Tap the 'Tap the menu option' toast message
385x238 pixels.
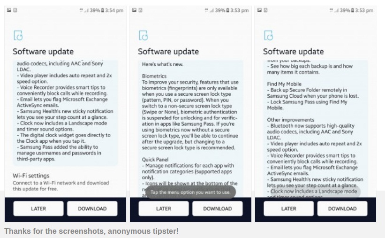190,192
